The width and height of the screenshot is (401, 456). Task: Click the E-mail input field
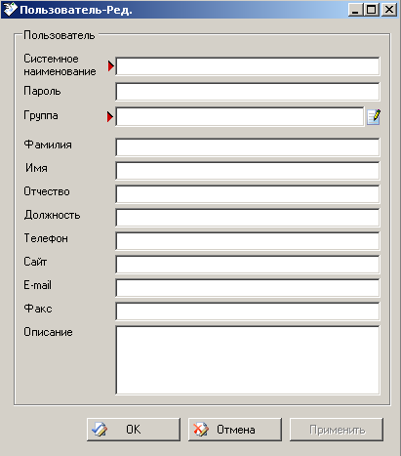[248, 288]
